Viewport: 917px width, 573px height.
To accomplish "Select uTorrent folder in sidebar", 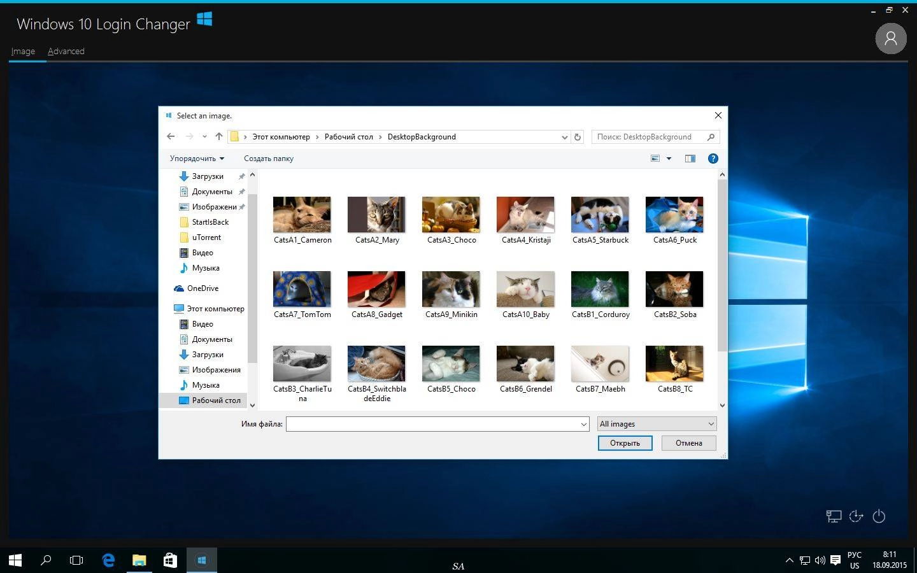I will [206, 237].
